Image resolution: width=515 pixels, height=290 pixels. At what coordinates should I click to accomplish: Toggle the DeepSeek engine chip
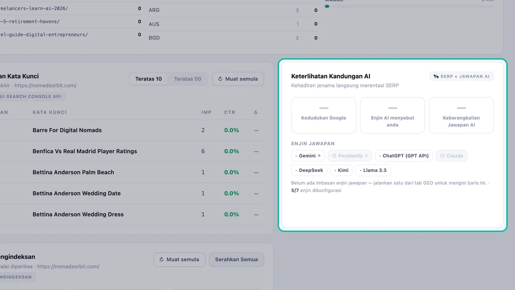click(x=309, y=170)
